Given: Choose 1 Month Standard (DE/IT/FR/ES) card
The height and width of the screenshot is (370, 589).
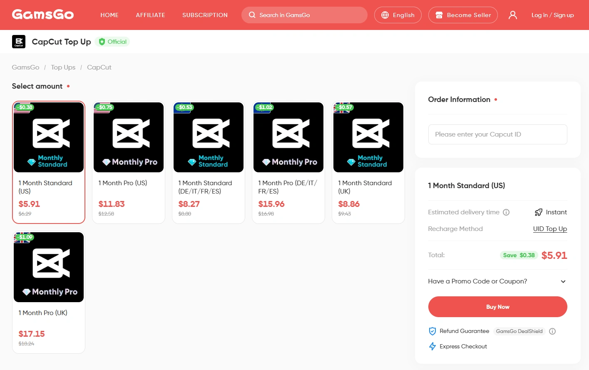Looking at the screenshot, I should (x=209, y=162).
